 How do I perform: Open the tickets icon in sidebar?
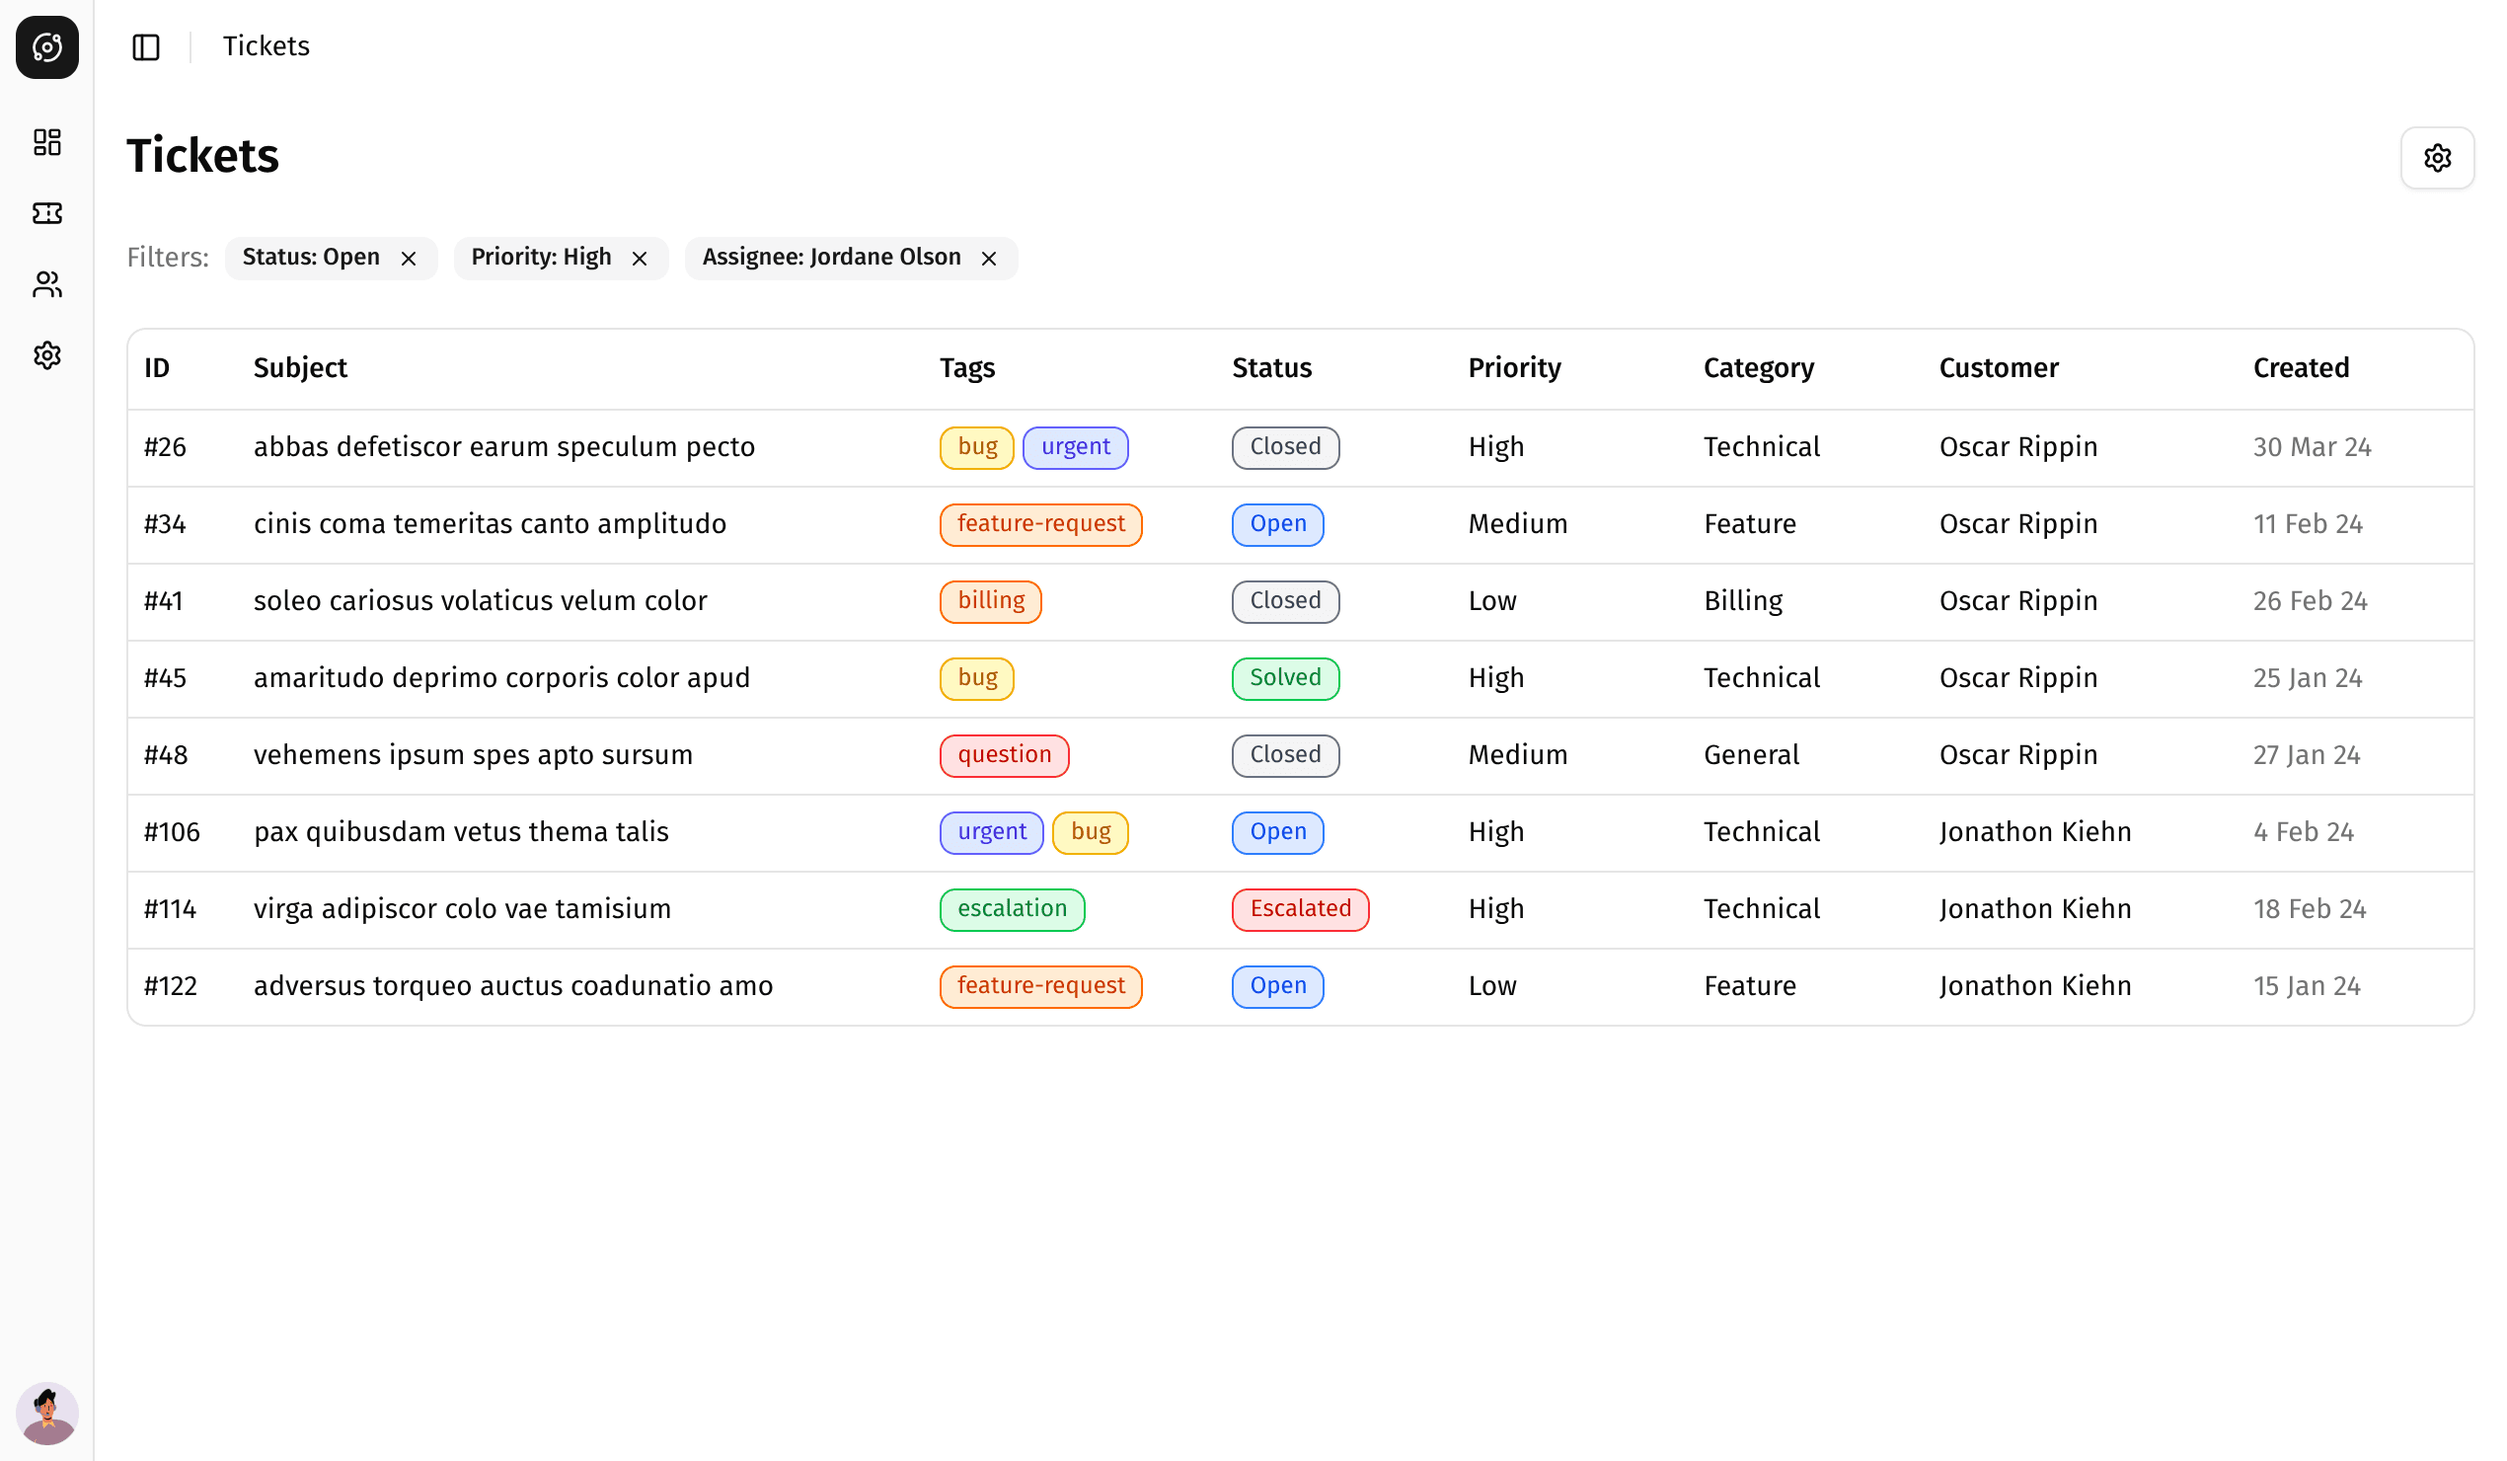pos(46,213)
